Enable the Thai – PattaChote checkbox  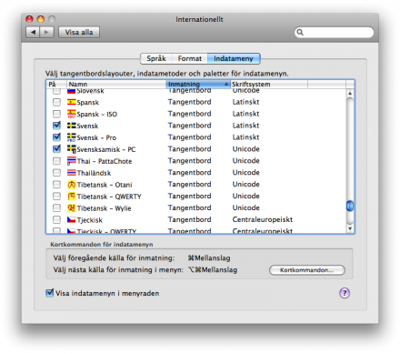point(56,161)
